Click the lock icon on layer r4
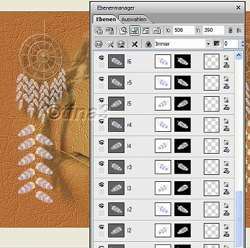This screenshot has height=248, width=250. 226,129
